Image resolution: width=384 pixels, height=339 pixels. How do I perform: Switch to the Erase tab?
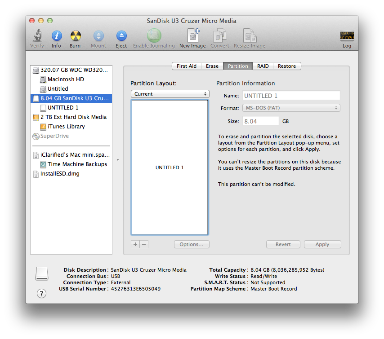coord(212,66)
